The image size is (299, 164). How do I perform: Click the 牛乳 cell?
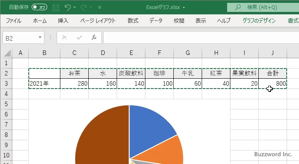pos(188,73)
